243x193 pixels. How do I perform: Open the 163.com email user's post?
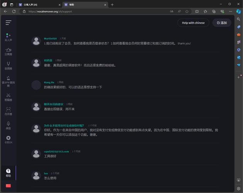[x=56, y=151]
